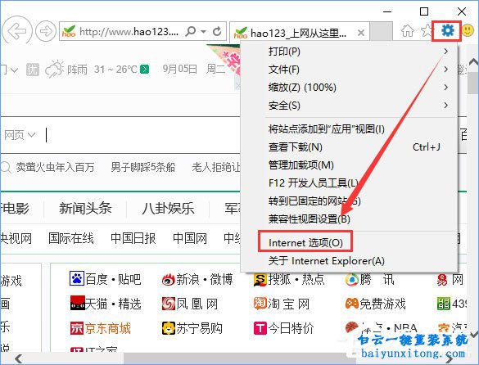Click the 今日特价 T icon
Image resolution: width=479 pixels, height=365 pixels.
coord(260,328)
